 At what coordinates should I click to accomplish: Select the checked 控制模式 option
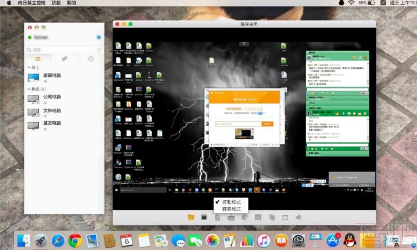click(x=231, y=202)
